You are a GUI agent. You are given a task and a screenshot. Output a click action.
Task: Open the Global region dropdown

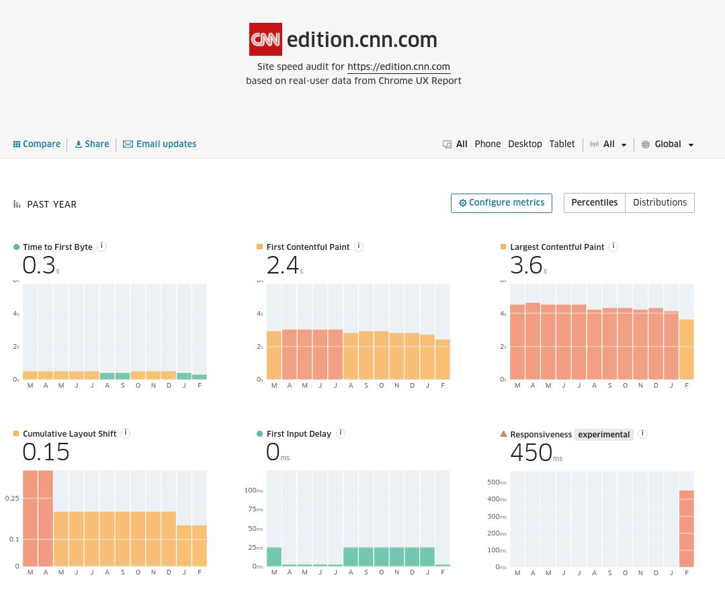[x=674, y=144]
